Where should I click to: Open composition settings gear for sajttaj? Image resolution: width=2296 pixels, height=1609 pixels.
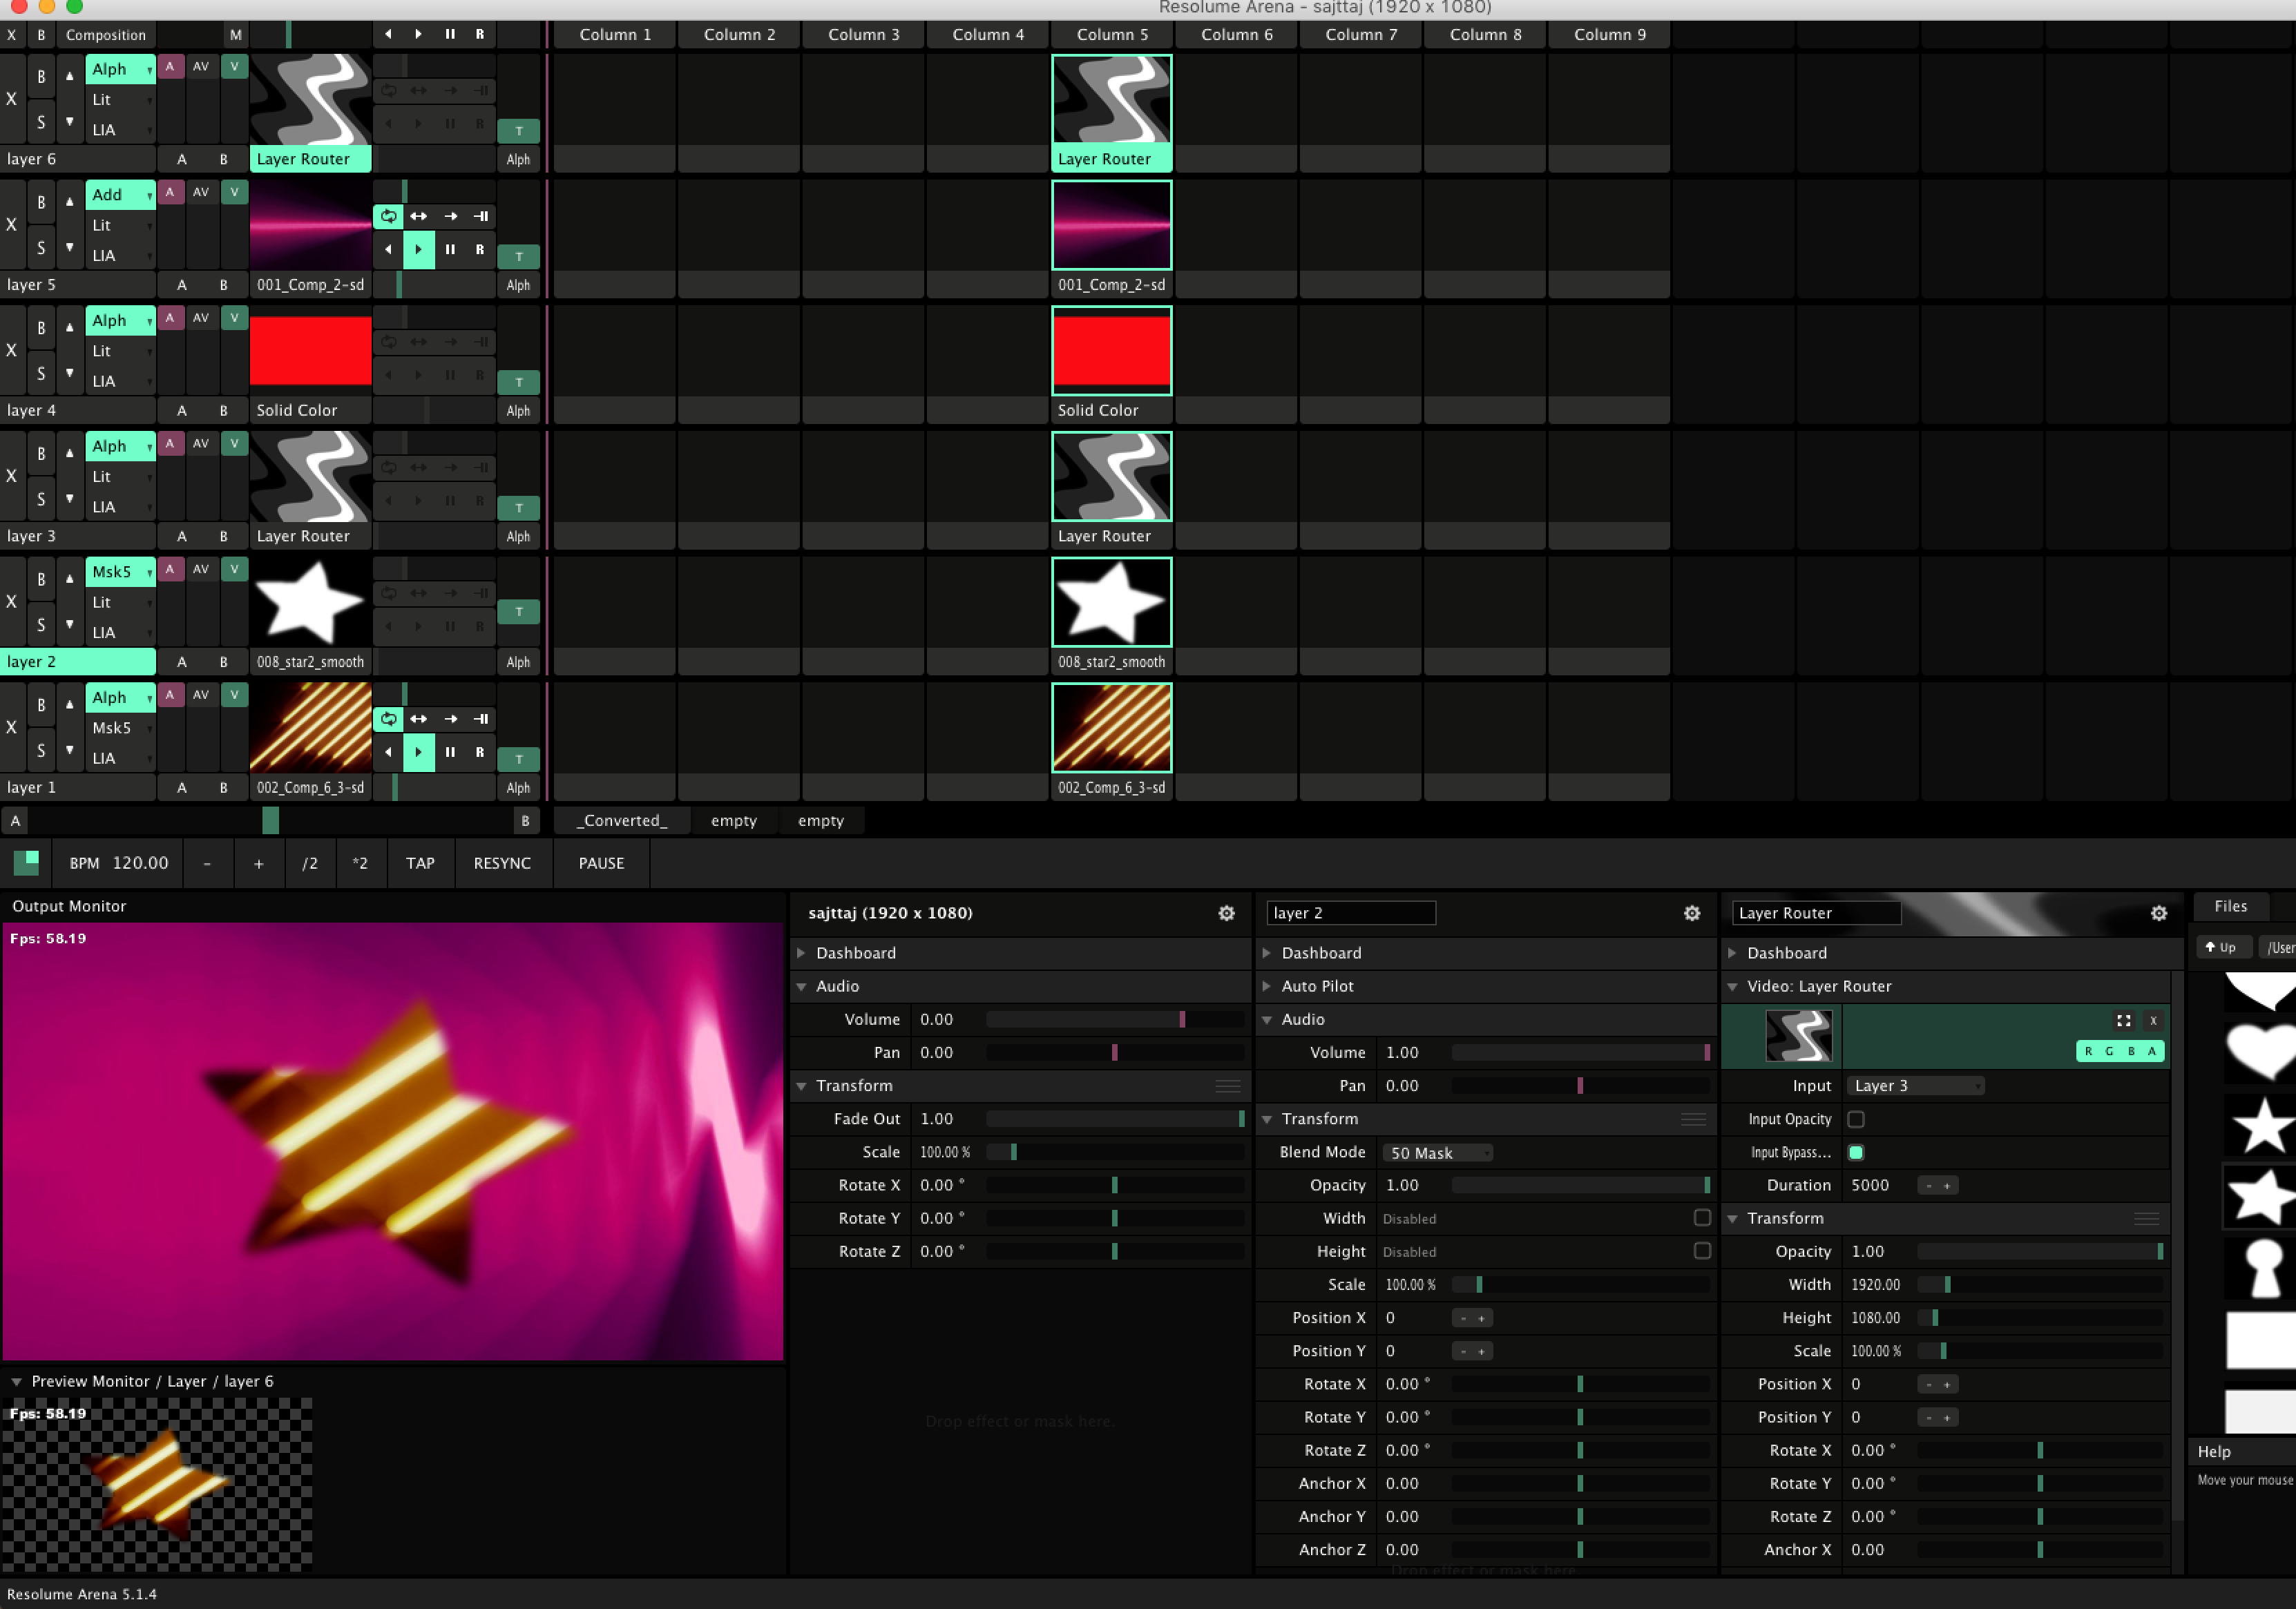point(1226,913)
